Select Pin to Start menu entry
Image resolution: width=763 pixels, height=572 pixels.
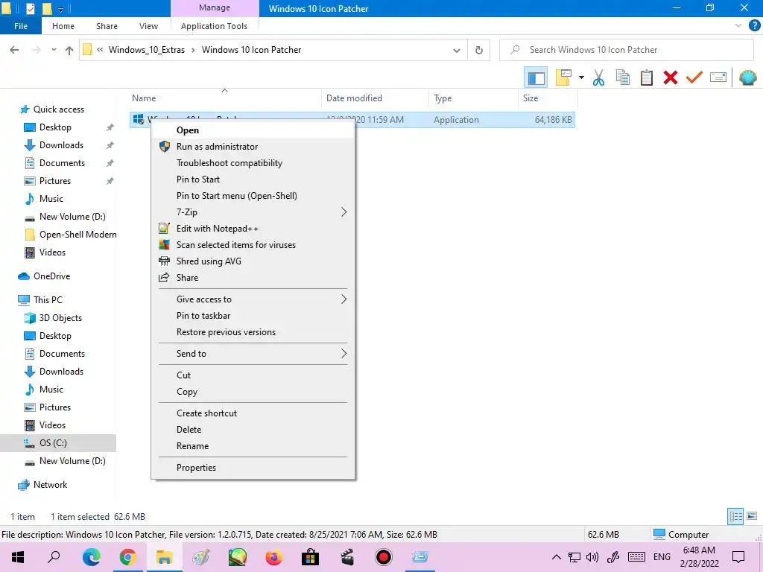(253, 179)
